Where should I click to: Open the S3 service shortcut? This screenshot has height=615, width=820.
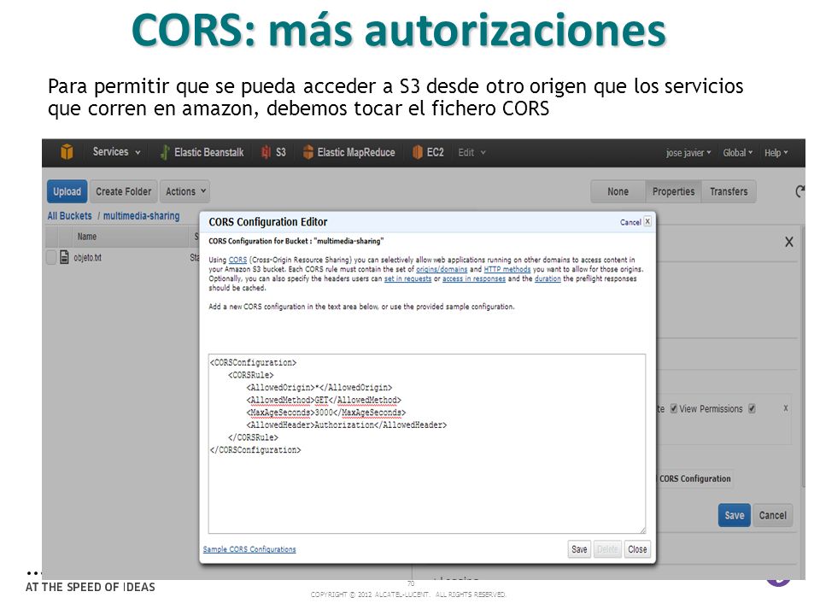point(273,152)
